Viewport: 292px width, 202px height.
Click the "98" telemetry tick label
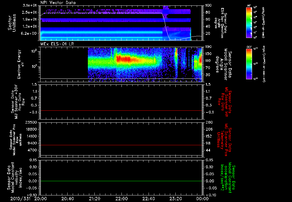pos(208,143)
